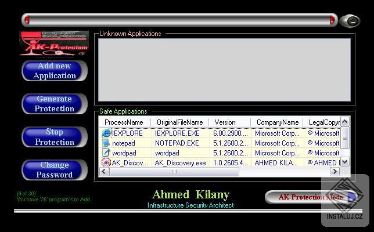Click the horizontal scrollbar thumb
The width and height of the screenshot is (374, 232).
point(174,172)
